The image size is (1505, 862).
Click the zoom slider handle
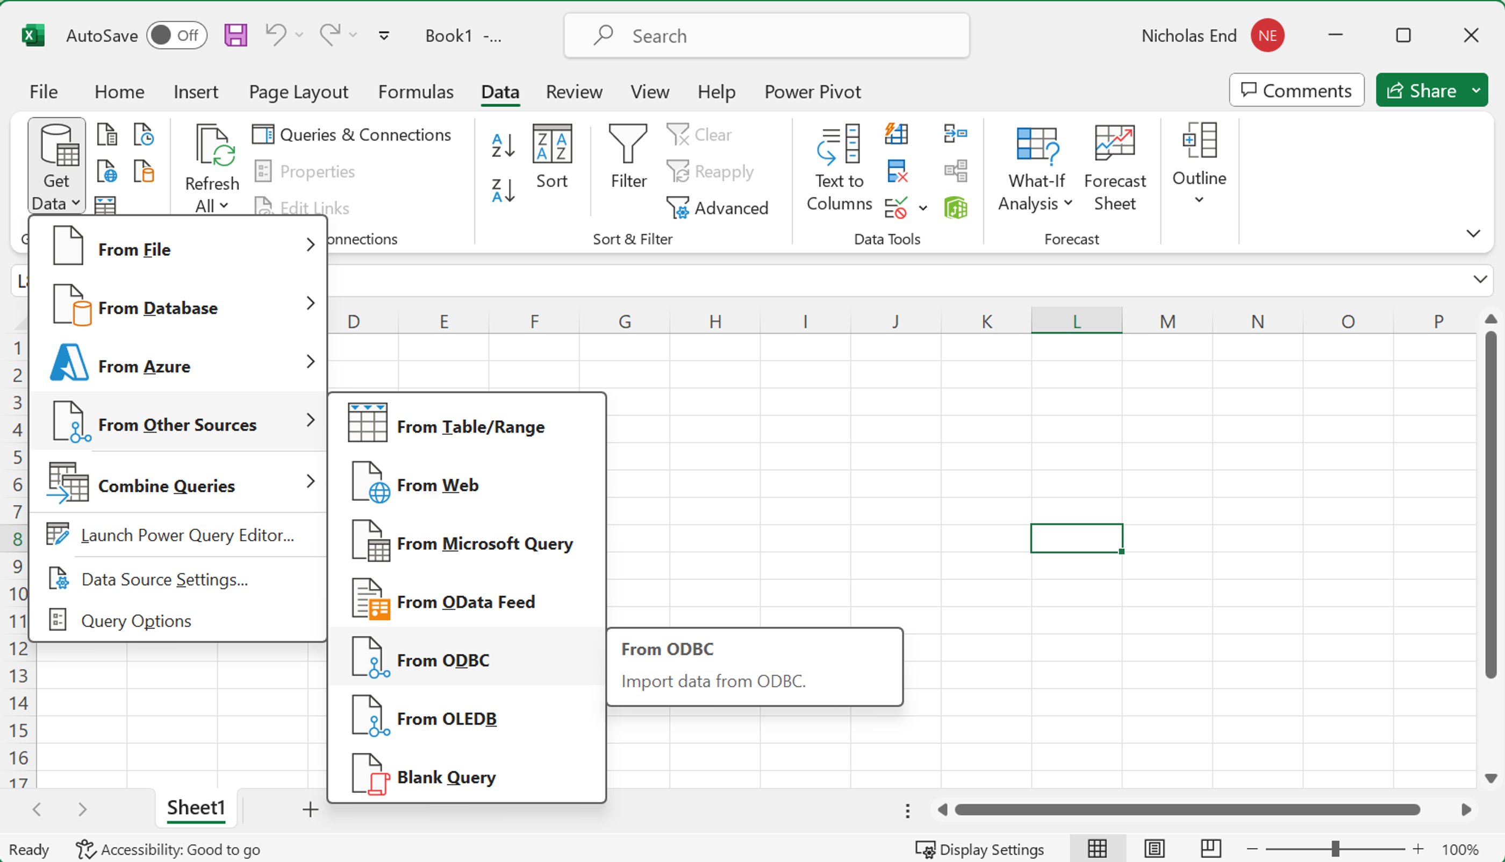point(1335,849)
